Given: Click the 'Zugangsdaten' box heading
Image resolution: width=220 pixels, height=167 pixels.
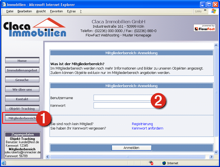Looking at the screenshot, I should tap(23, 134).
